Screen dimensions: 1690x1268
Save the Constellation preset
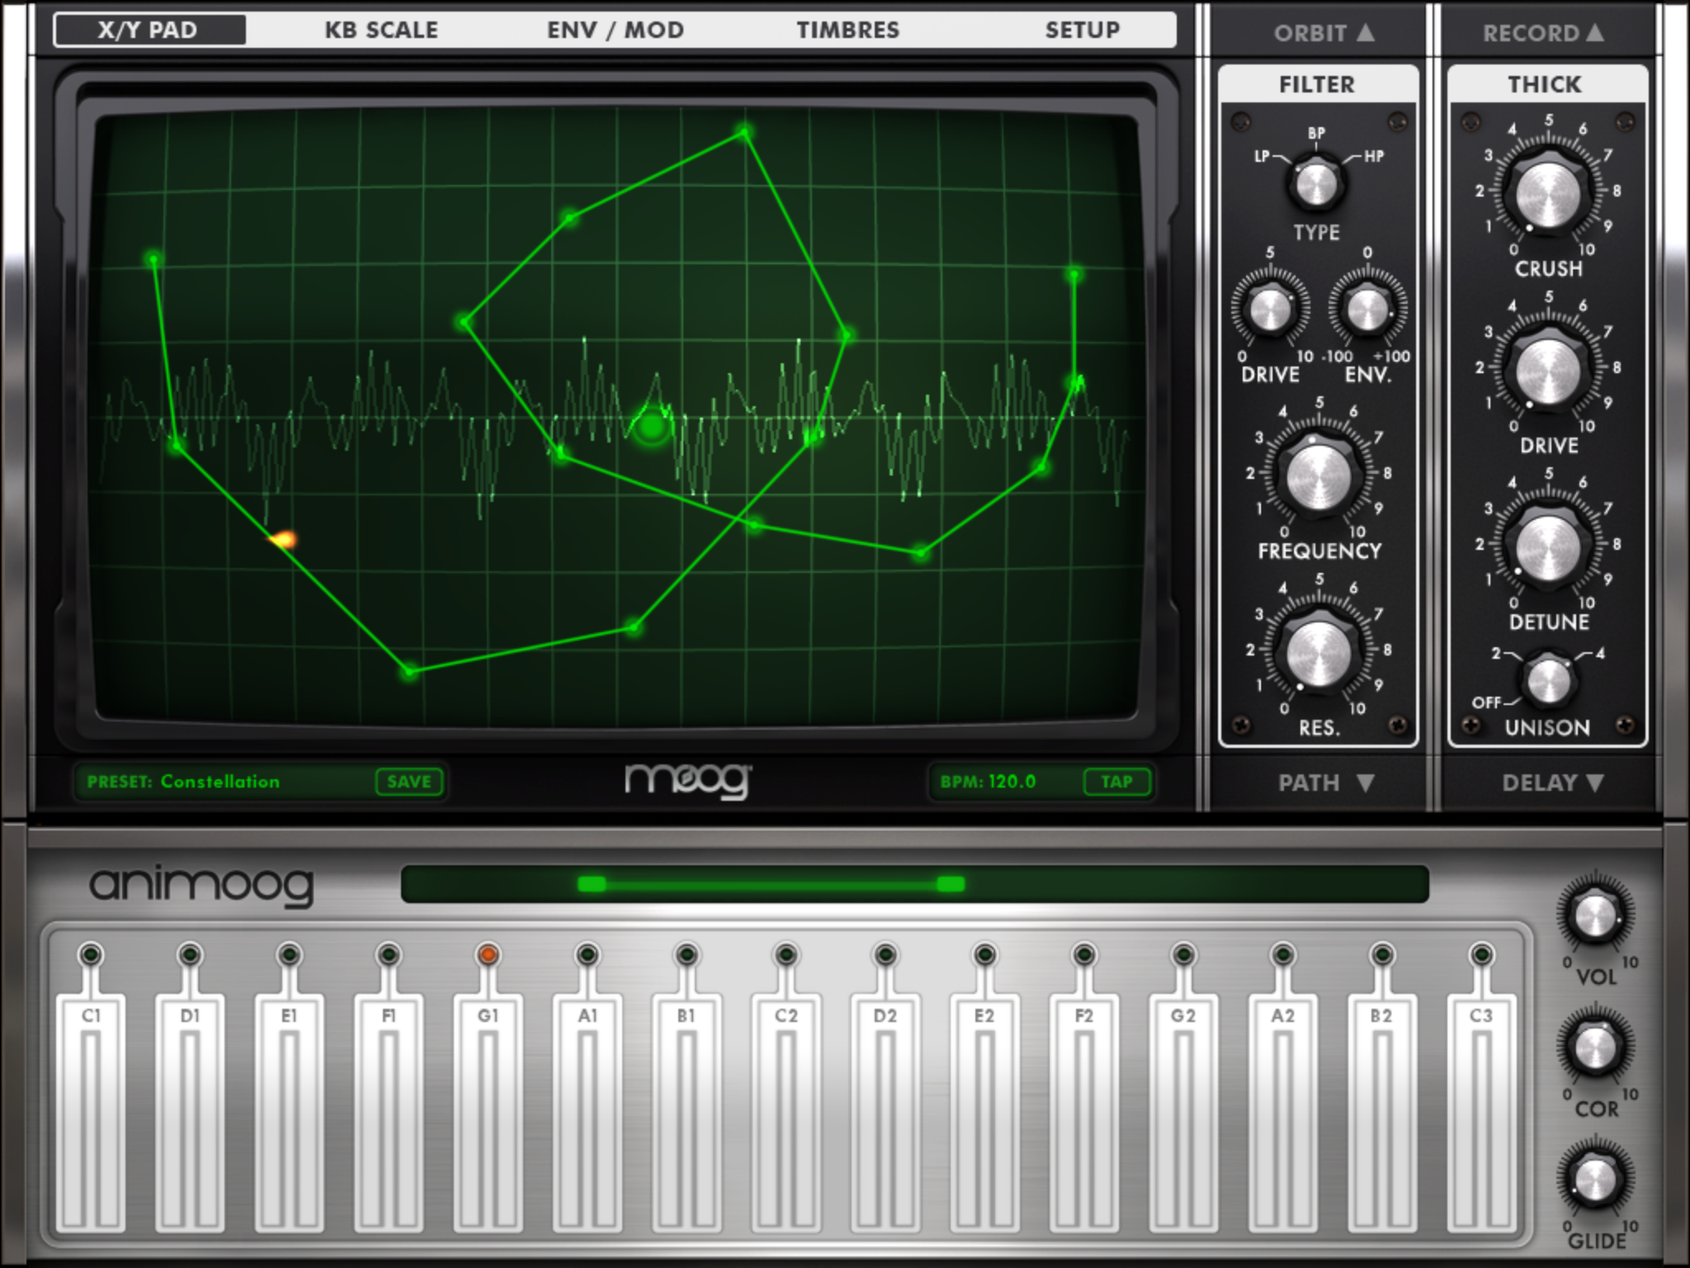click(x=409, y=782)
